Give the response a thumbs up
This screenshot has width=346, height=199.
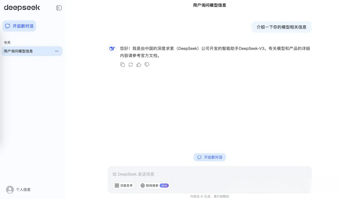pos(139,65)
